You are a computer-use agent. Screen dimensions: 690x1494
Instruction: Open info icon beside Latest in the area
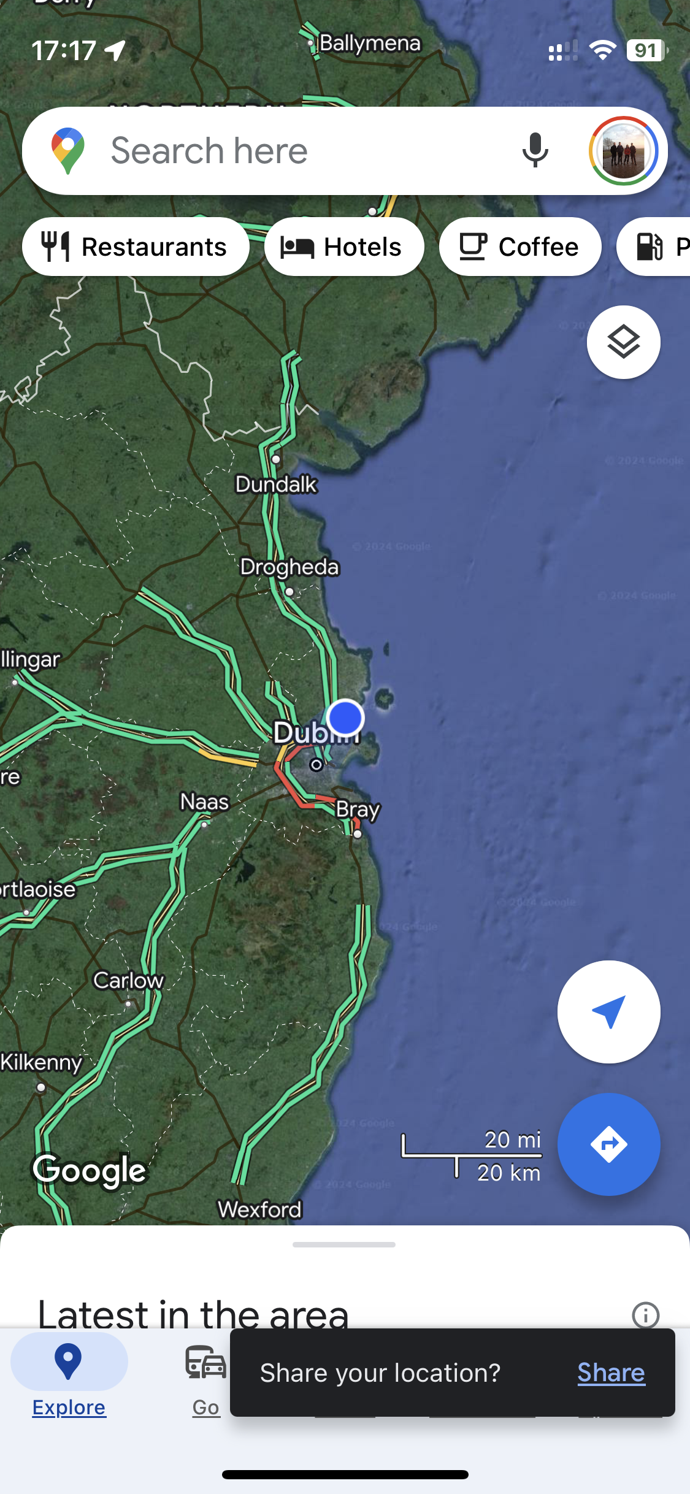click(x=645, y=1315)
